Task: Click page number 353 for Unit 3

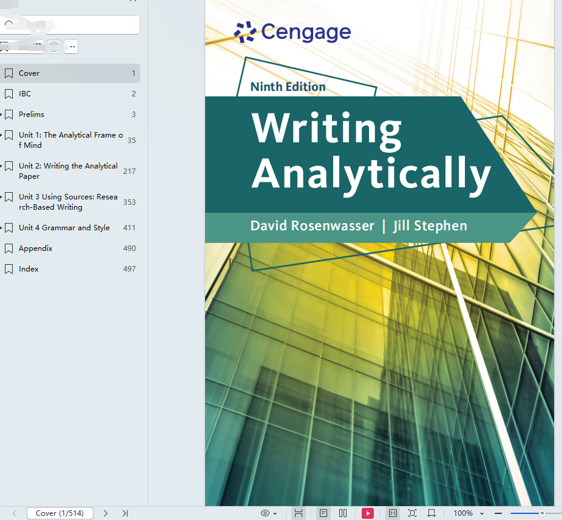Action: [x=129, y=202]
